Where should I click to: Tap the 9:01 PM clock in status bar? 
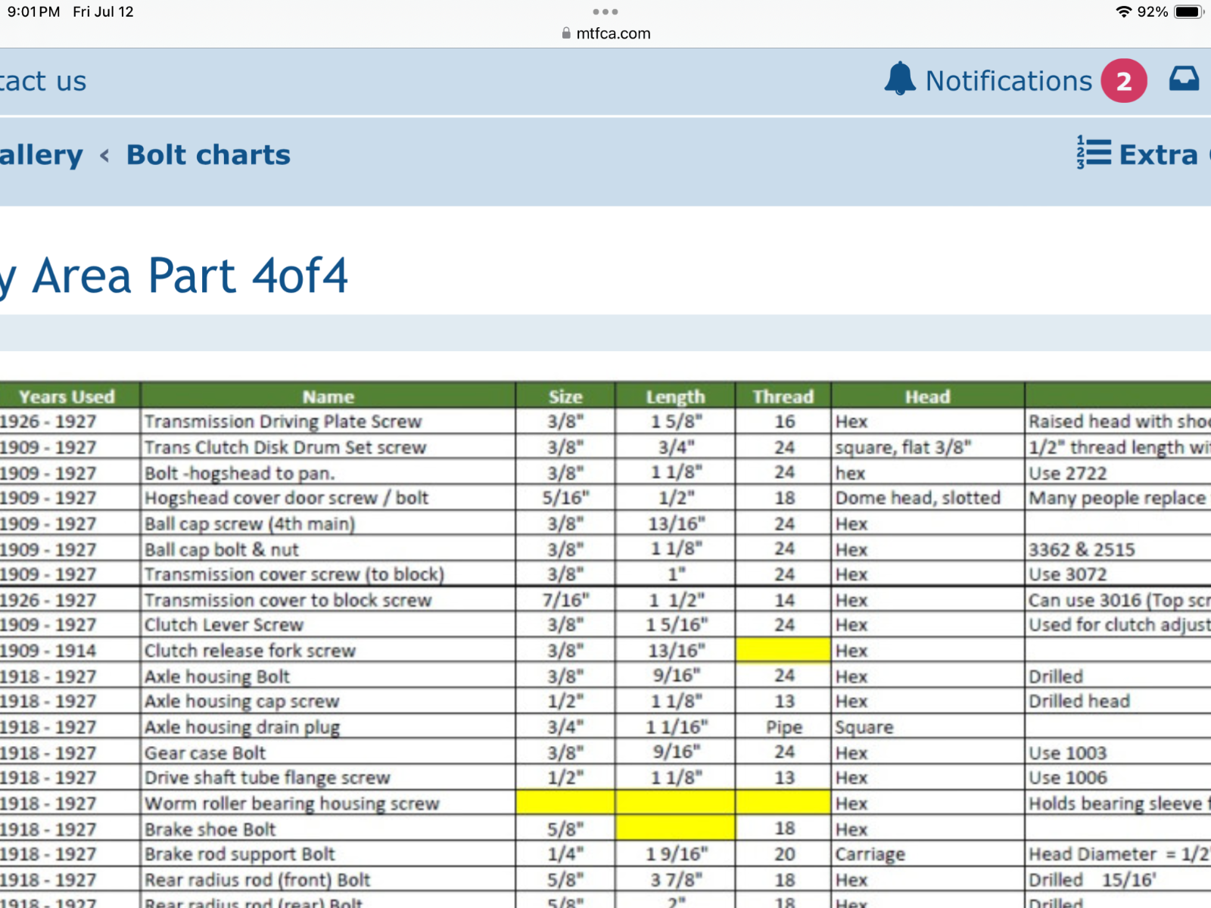[33, 12]
